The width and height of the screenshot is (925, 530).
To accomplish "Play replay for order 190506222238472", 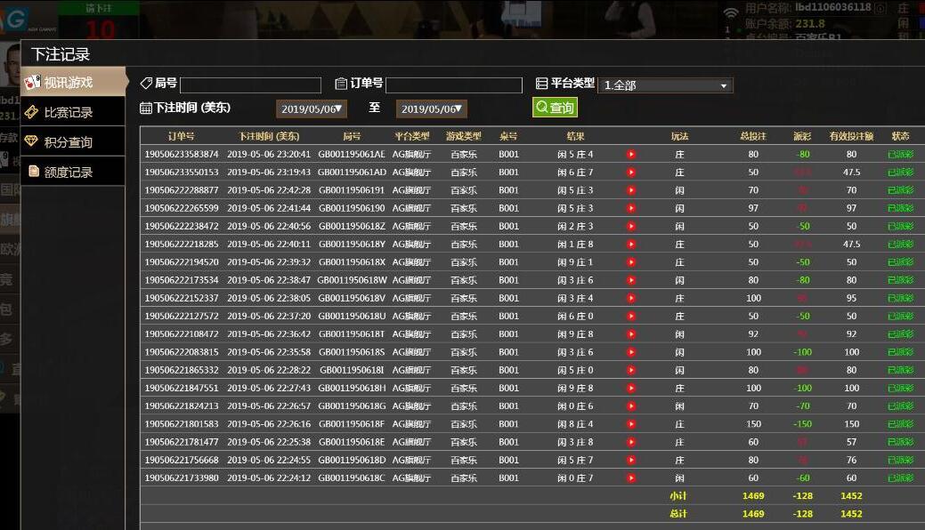I will pyautogui.click(x=631, y=227).
